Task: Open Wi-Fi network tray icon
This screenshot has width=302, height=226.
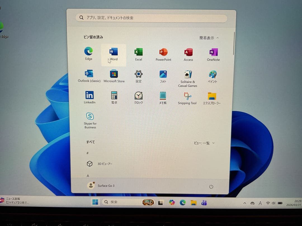Action: pos(268,203)
